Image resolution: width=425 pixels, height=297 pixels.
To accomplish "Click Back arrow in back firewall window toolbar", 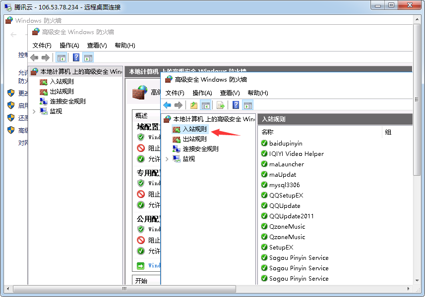I will 34,57.
